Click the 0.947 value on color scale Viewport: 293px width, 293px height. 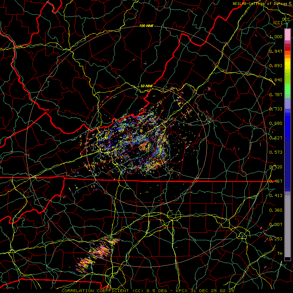[276, 51]
